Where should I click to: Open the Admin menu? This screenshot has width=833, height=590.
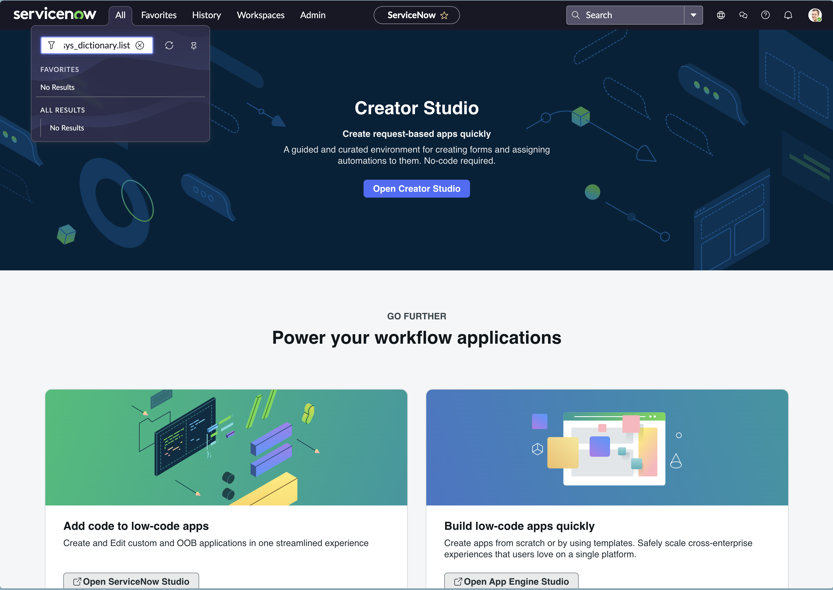pos(313,15)
